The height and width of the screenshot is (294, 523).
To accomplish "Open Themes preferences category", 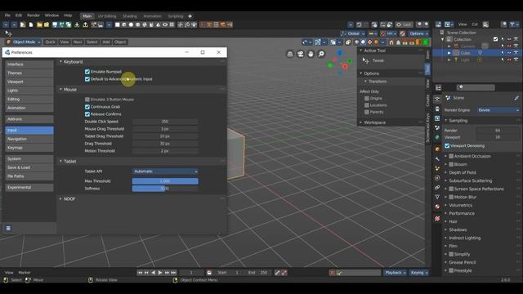I will coord(29,73).
